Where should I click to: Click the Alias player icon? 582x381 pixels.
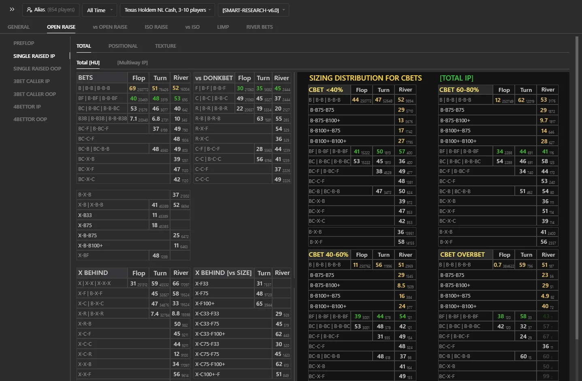click(30, 10)
